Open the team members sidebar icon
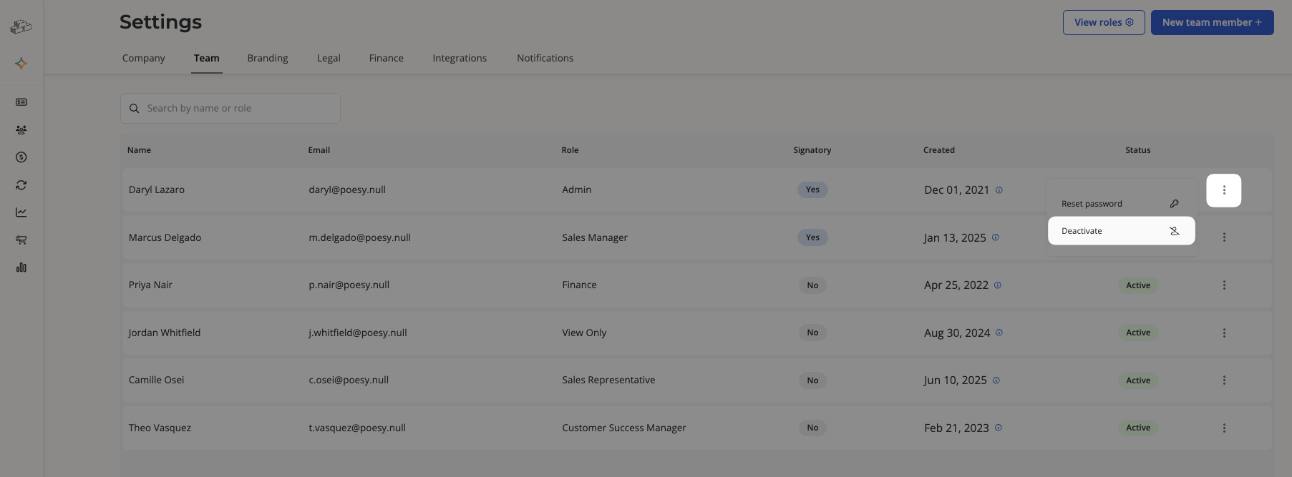This screenshot has height=477, width=1292. tap(21, 130)
